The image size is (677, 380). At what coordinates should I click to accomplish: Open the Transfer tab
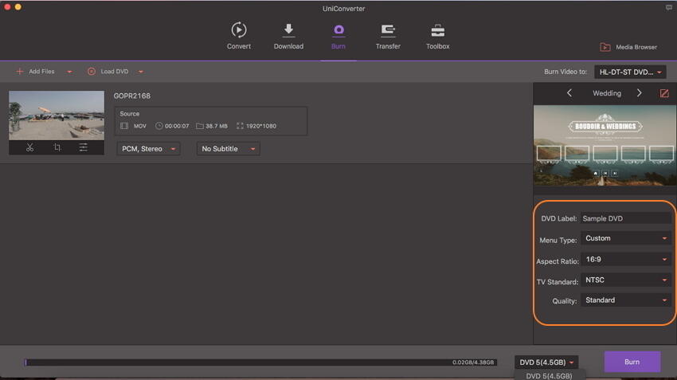pos(388,37)
